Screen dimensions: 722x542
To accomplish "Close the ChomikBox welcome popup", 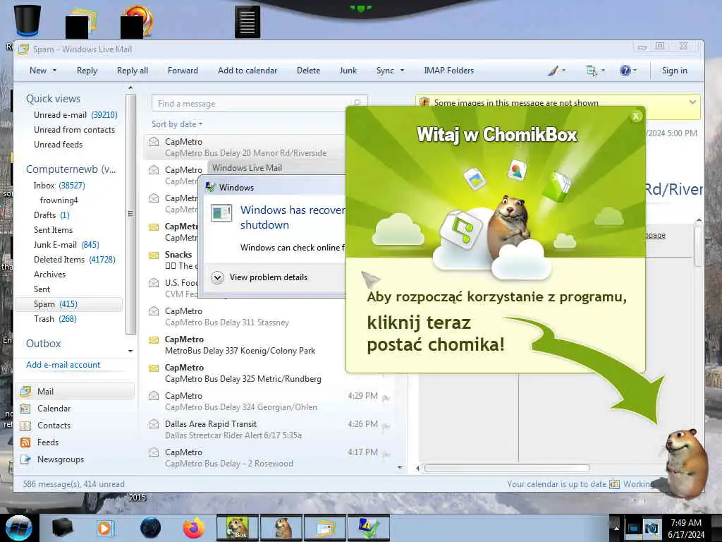I will point(636,116).
